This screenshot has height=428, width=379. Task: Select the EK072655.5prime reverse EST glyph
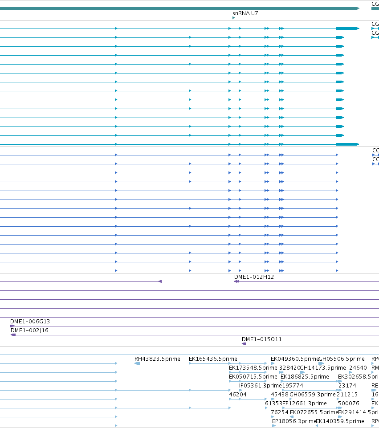tap(292, 417)
